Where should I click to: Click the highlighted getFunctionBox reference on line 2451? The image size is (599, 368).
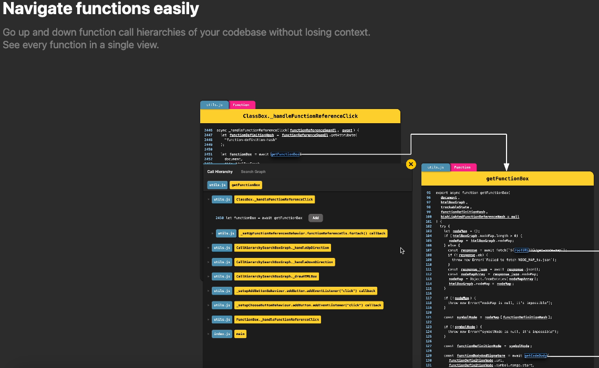[285, 154]
